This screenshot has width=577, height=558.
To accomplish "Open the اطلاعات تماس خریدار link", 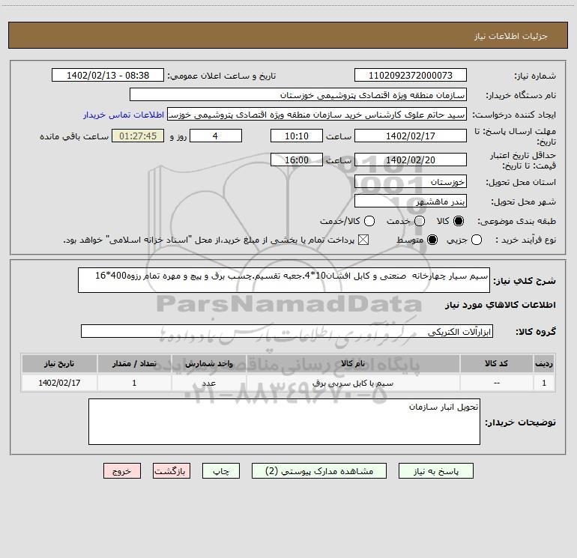I will (x=124, y=115).
